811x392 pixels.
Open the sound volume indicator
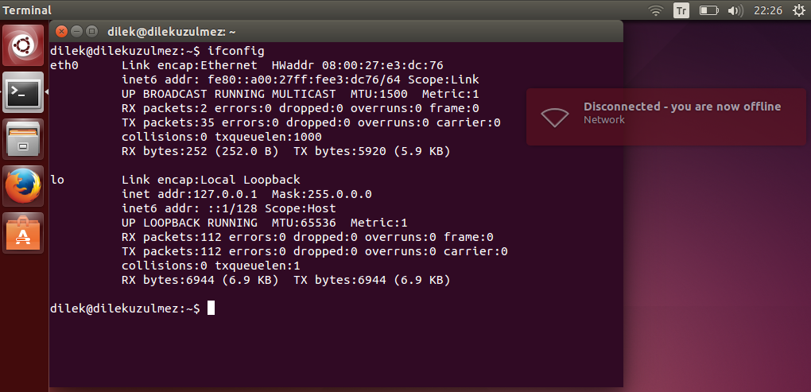[x=735, y=10]
